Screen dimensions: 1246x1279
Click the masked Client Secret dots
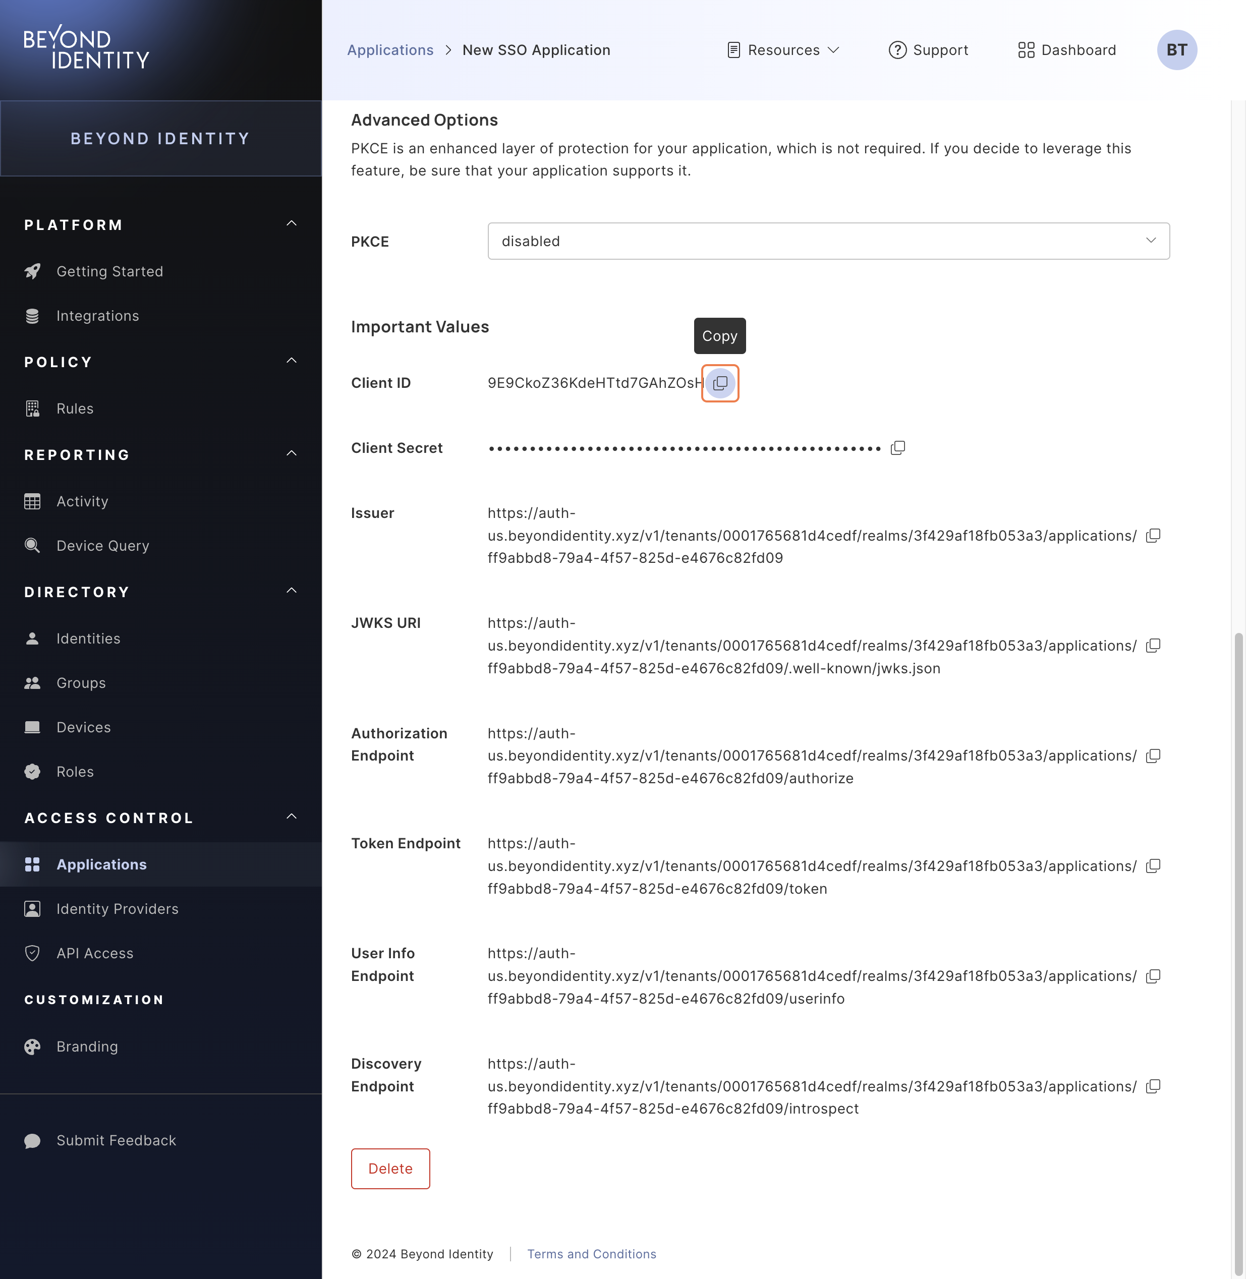point(685,448)
